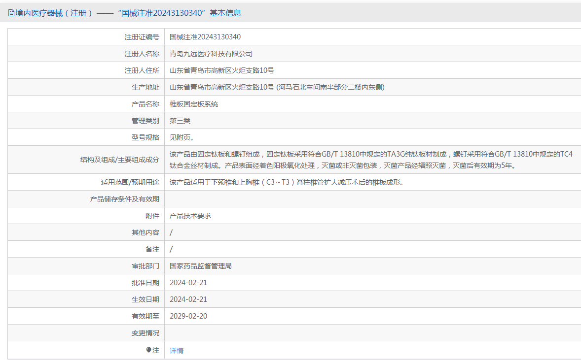Click the 生产地址 label
The image size is (581, 360).
pyautogui.click(x=145, y=87)
